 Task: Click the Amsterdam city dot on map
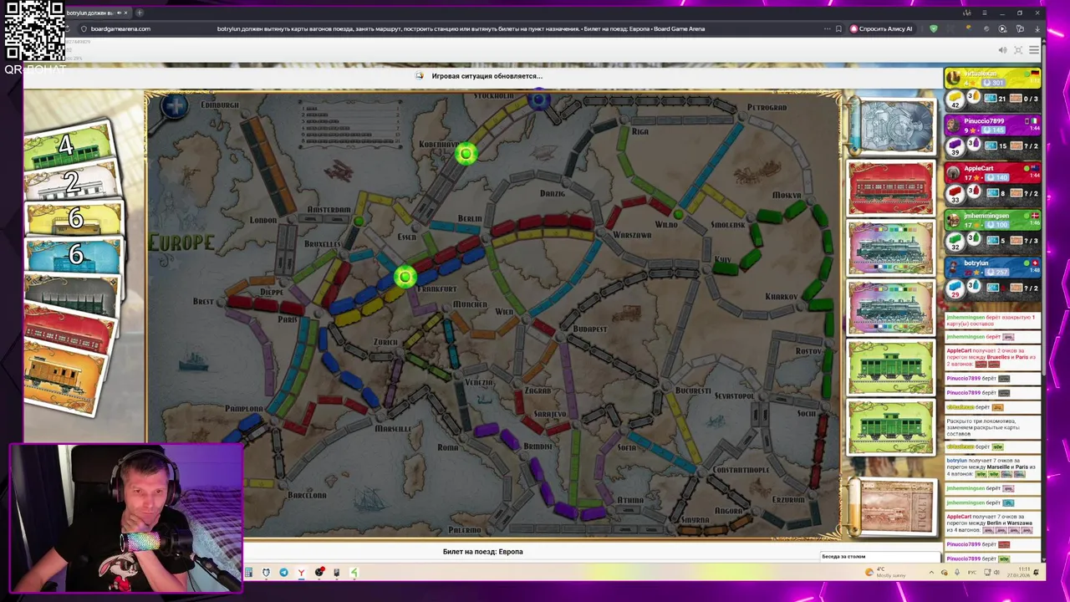359,221
